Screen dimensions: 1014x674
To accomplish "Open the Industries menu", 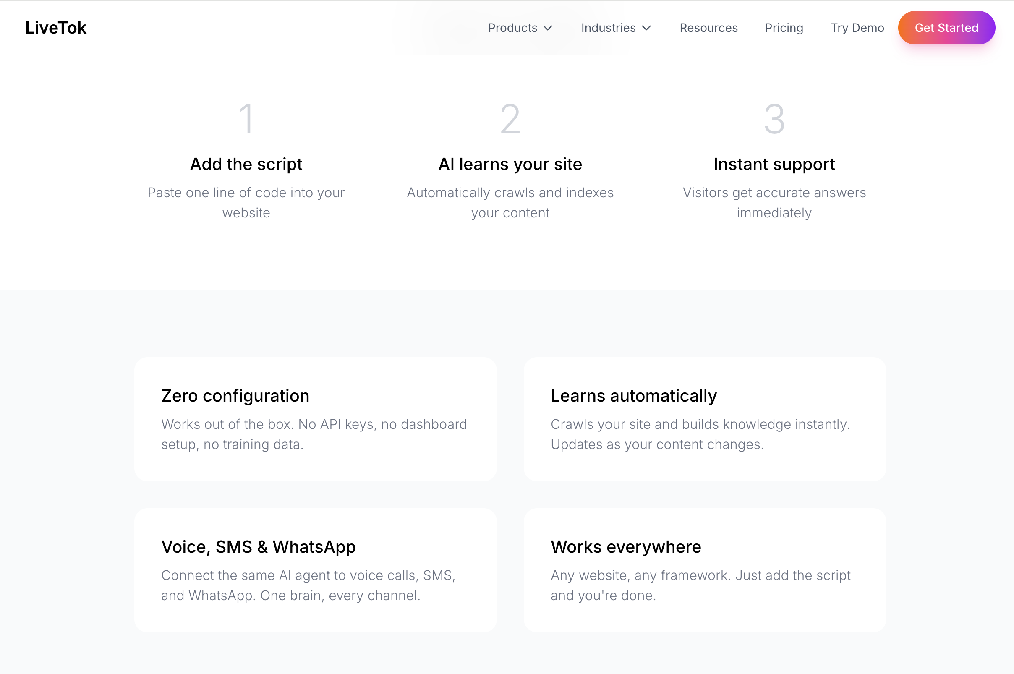I will (x=608, y=28).
